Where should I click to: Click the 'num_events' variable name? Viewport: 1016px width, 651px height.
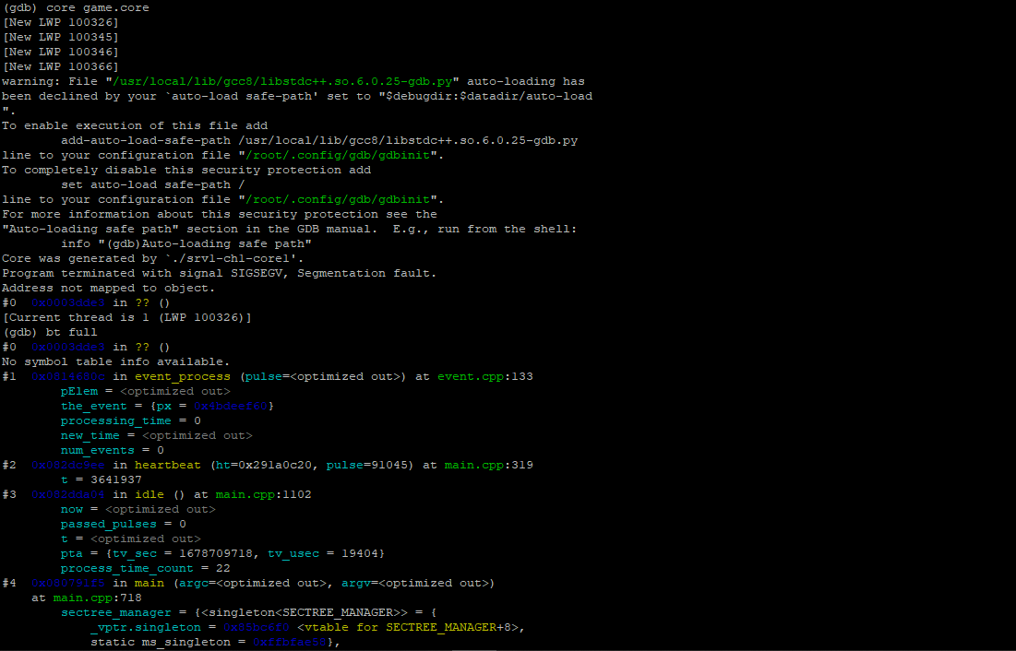pos(98,451)
